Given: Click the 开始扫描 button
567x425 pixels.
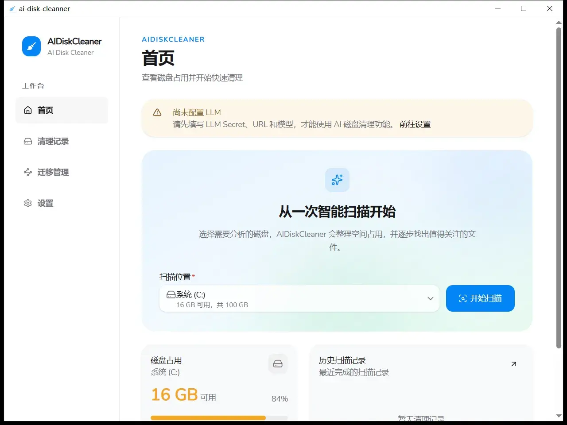Looking at the screenshot, I should coord(480,298).
